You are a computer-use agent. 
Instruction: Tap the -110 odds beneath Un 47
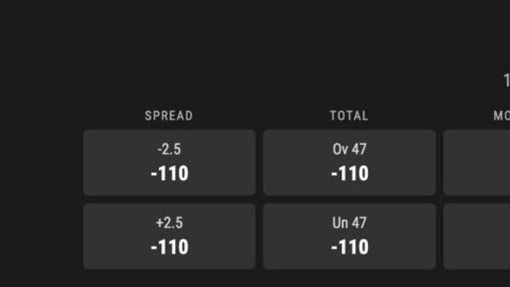pyautogui.click(x=350, y=247)
